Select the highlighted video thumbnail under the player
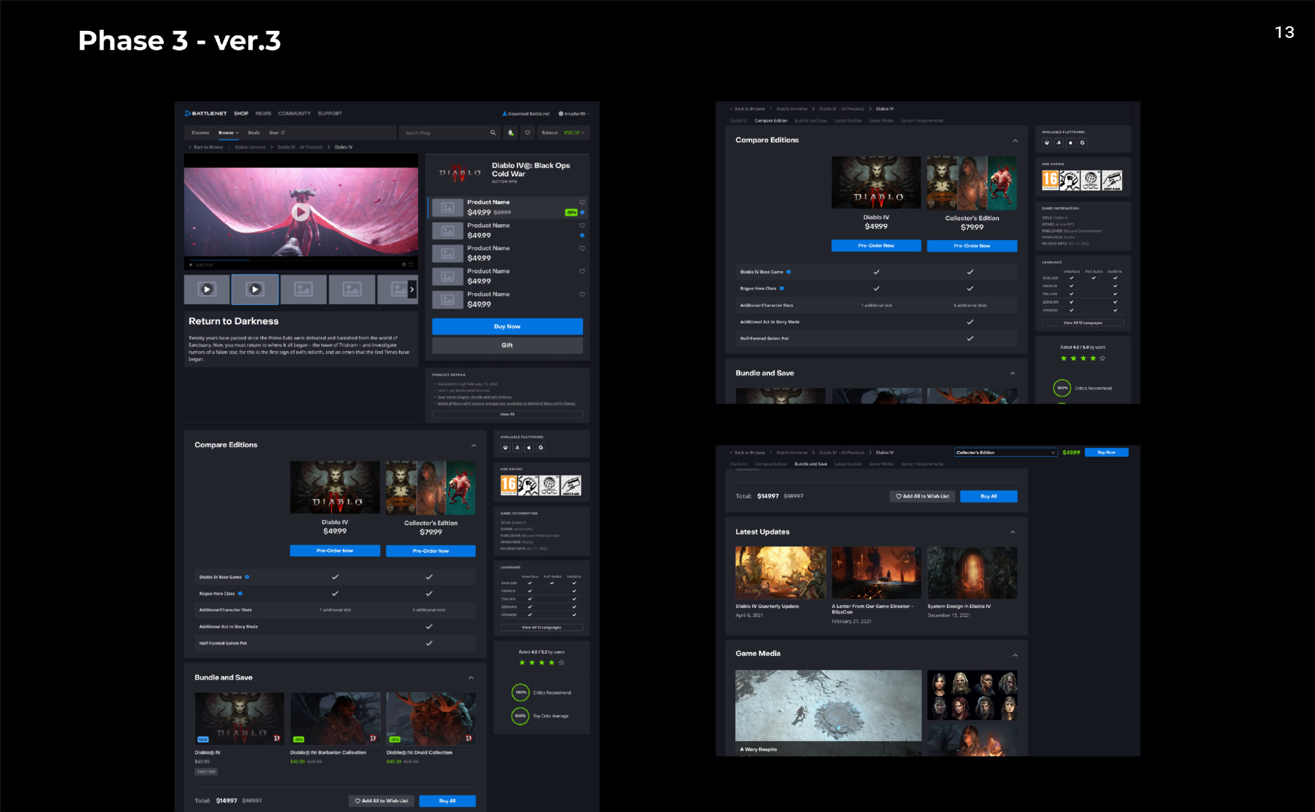Image resolution: width=1315 pixels, height=812 pixels. pos(255,289)
